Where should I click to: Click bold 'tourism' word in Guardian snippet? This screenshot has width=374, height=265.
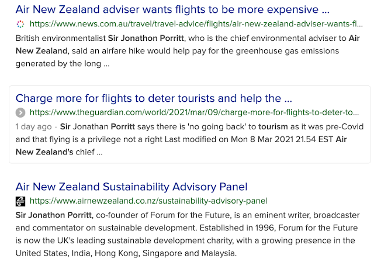click(273, 126)
